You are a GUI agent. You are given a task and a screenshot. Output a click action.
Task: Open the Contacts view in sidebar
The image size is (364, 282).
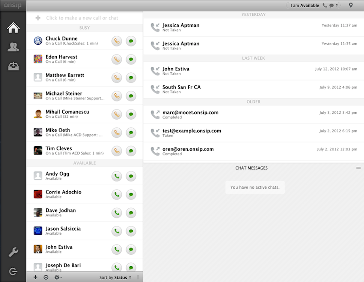[x=13, y=47]
